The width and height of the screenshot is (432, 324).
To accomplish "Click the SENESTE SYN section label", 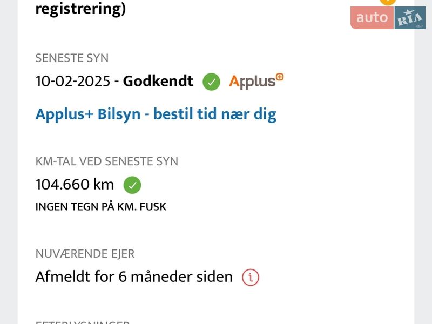I will pos(72,58).
